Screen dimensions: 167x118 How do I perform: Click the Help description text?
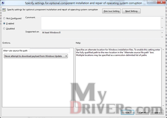118,52
